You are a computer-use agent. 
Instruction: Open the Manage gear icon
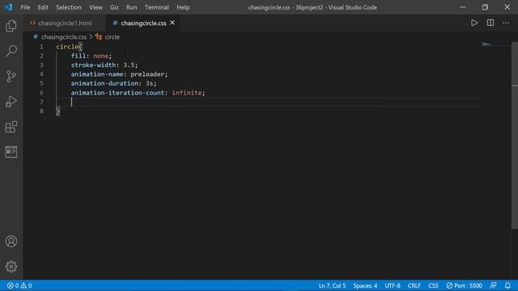[11, 267]
